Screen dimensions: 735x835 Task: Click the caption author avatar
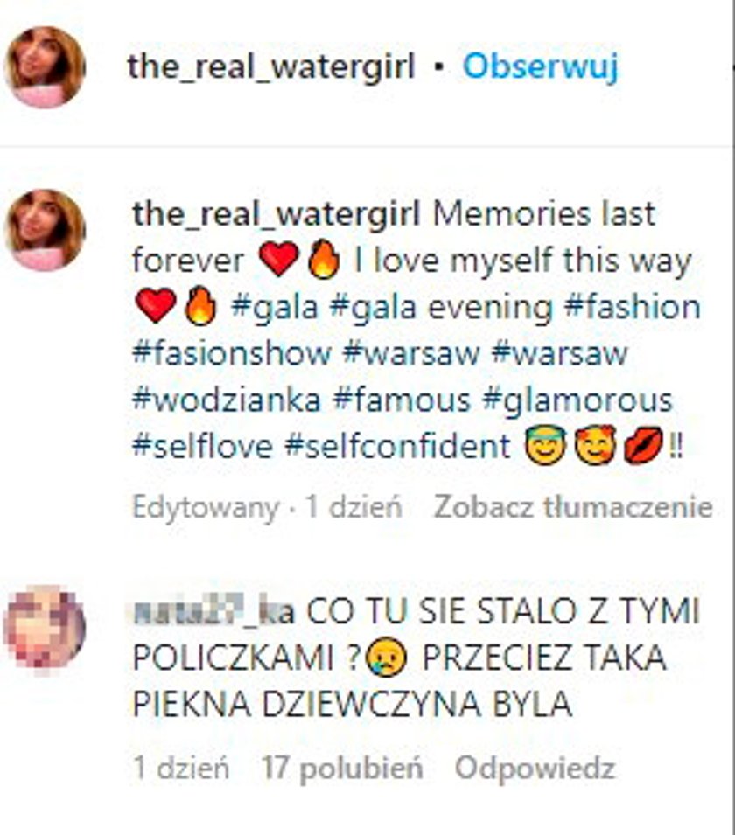(45, 231)
